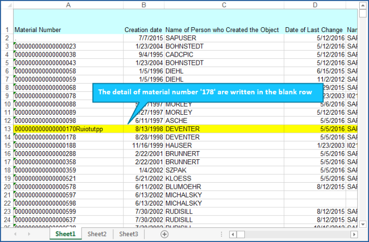
Task: Click the horizontal scrollbar right arrow
Action: click(354, 234)
